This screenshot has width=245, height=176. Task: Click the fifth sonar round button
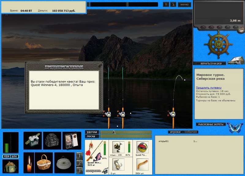[x=235, y=27]
